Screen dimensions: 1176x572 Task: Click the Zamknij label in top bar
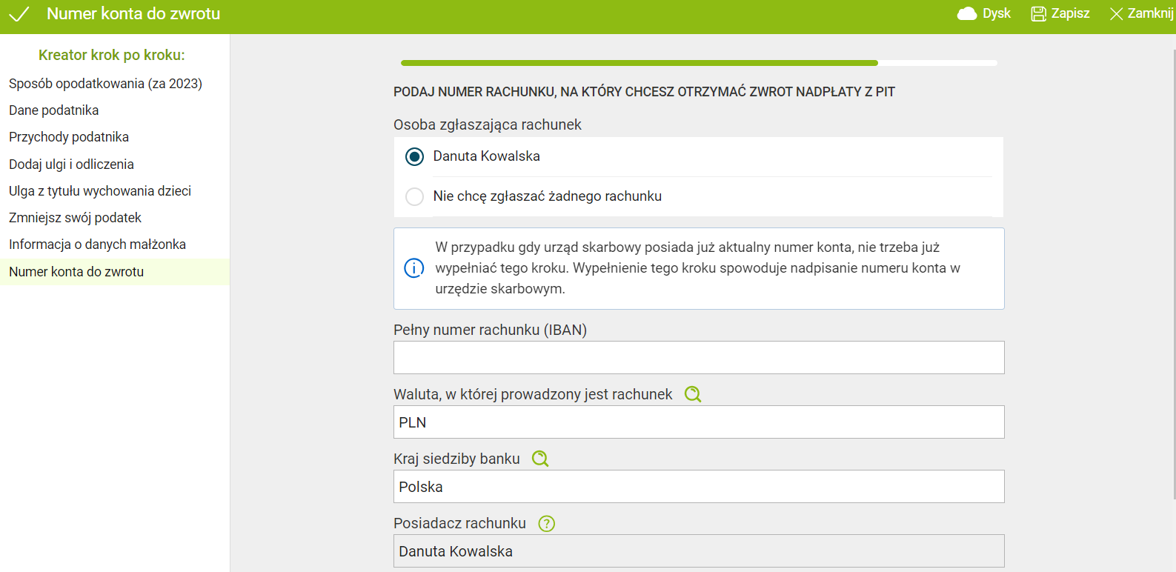(1151, 13)
